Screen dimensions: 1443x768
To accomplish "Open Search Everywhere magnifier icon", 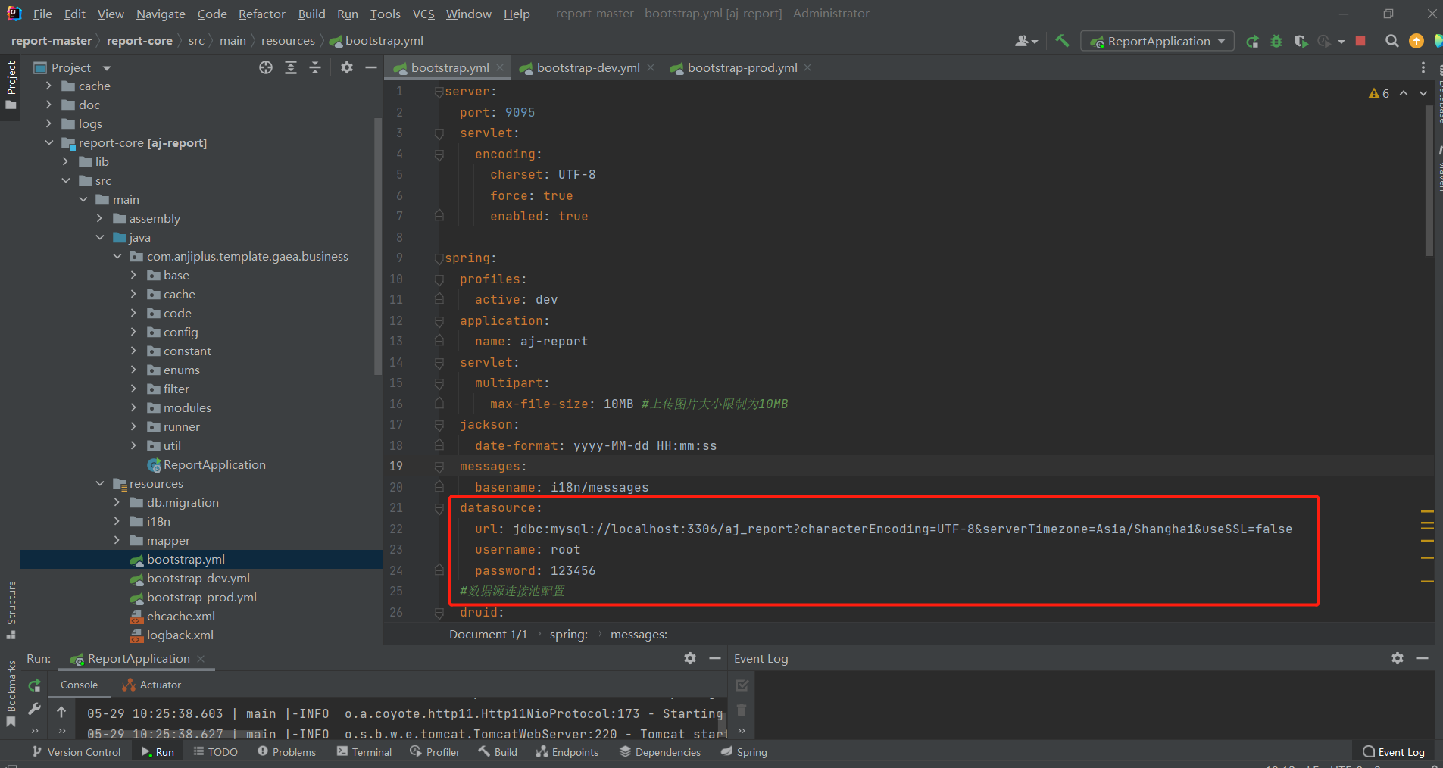I will (1391, 41).
